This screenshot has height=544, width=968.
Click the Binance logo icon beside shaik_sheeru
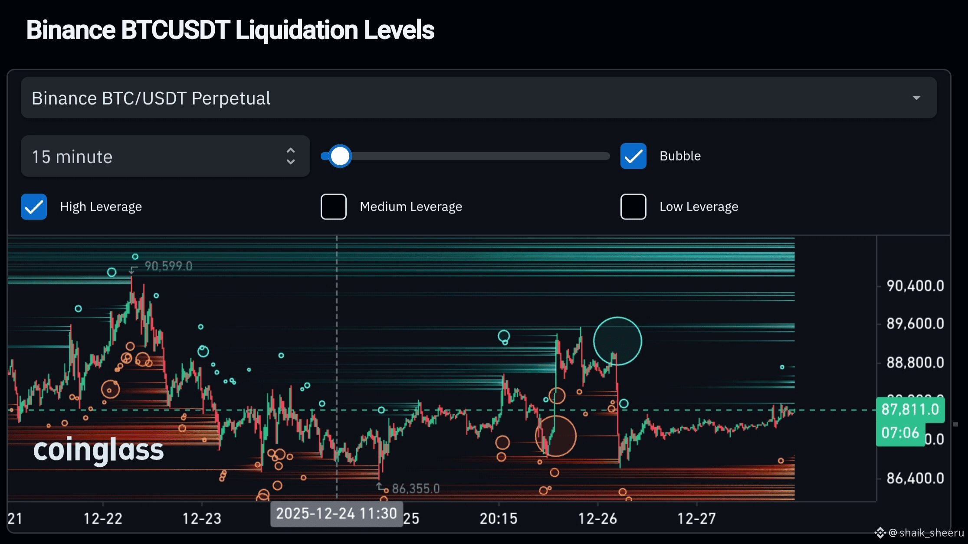880,533
